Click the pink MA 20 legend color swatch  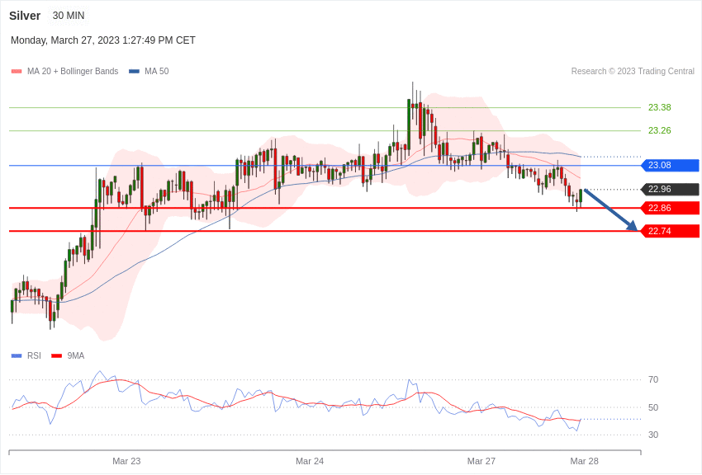tap(17, 72)
